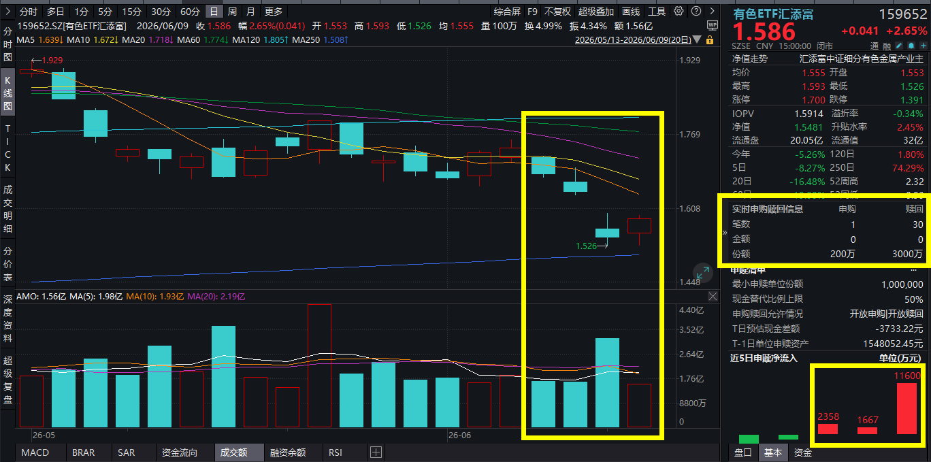Screen dimensions: 931x462
Task: Click the WP watermark icon
Action: [713, 25]
